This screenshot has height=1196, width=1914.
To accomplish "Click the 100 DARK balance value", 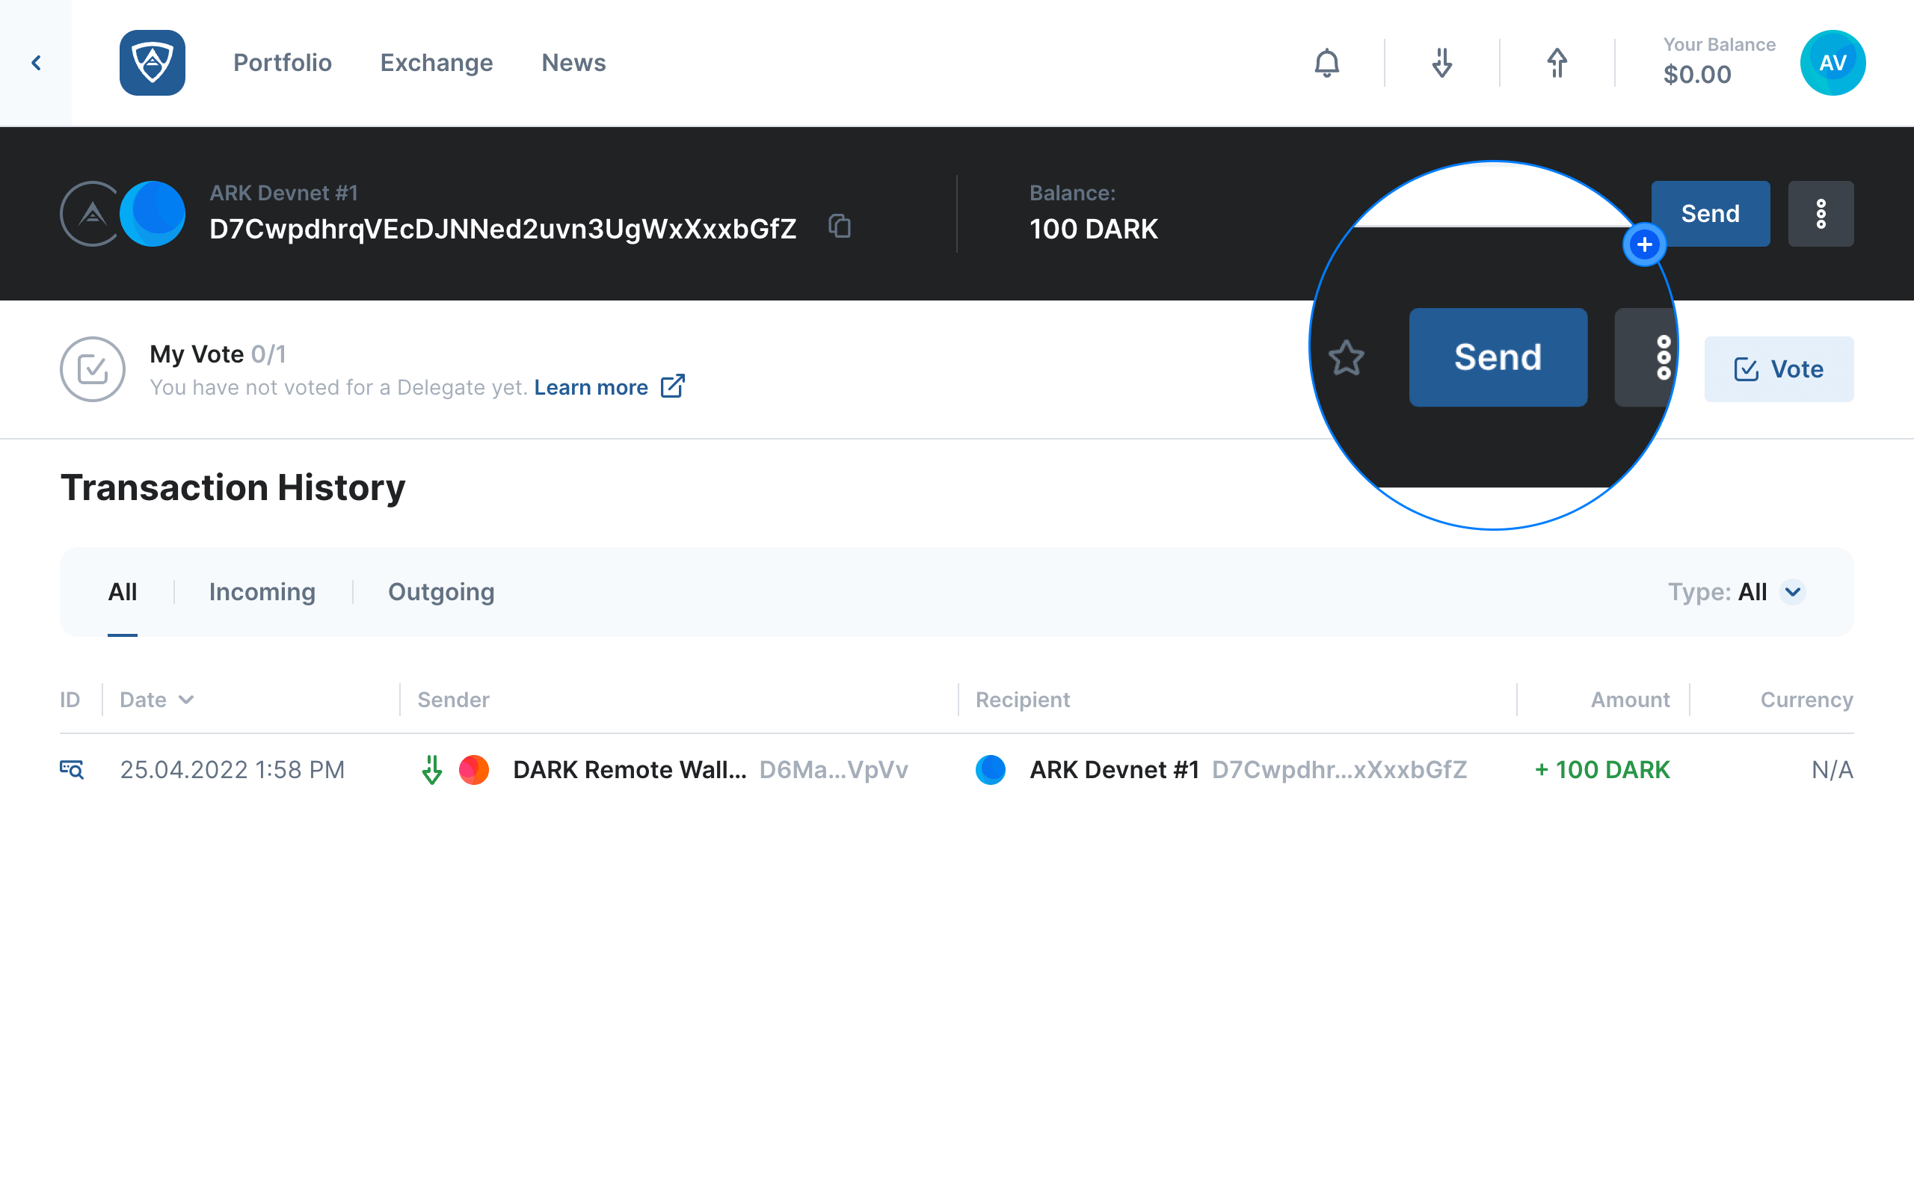I will pos(1093,229).
